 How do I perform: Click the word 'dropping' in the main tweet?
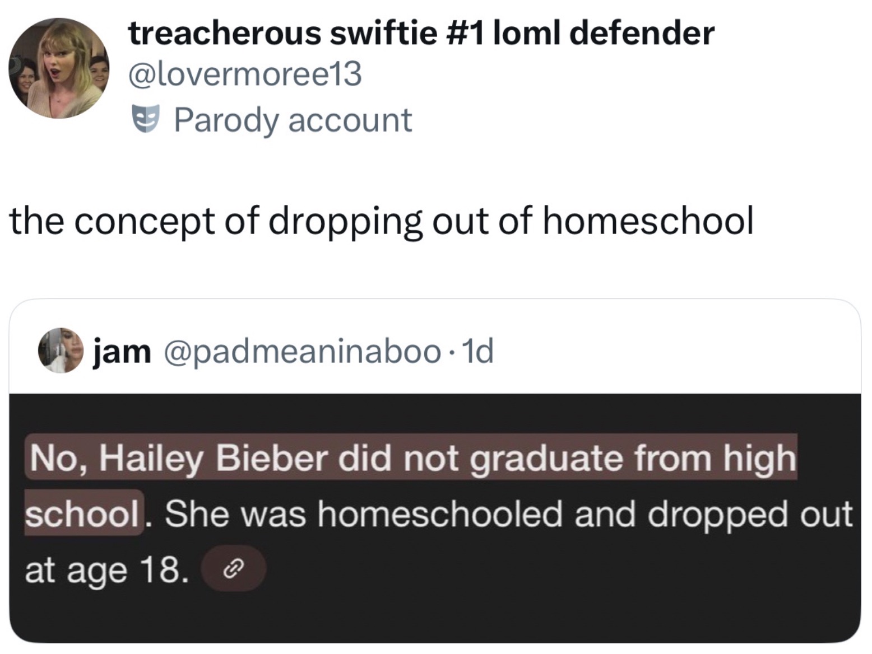(x=345, y=221)
